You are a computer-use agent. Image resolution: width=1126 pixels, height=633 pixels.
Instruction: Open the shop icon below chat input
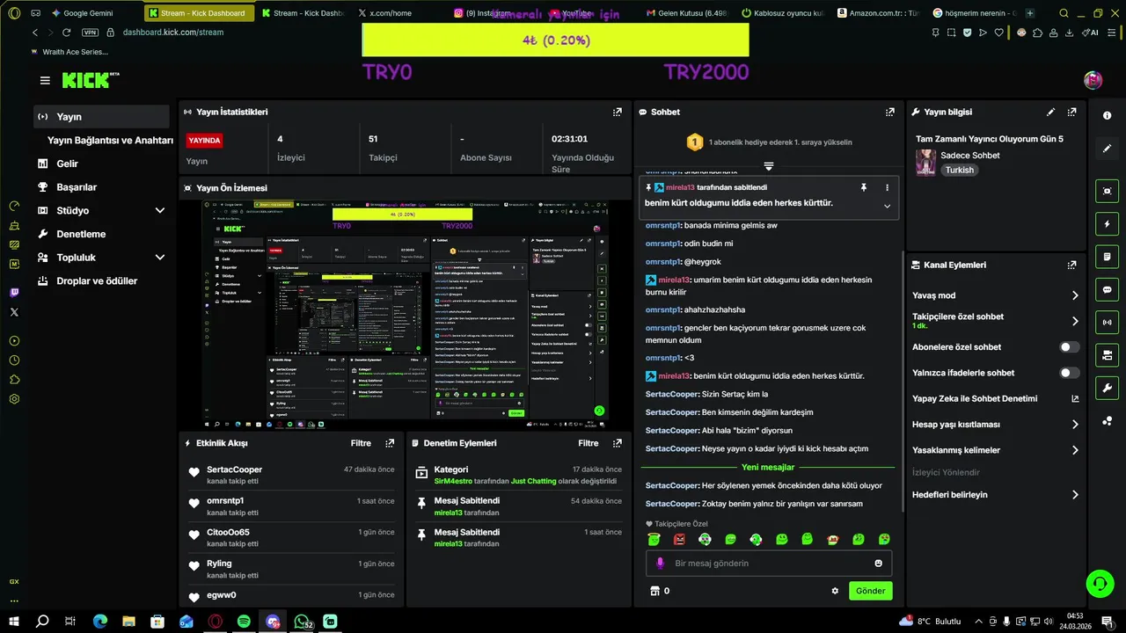point(654,591)
